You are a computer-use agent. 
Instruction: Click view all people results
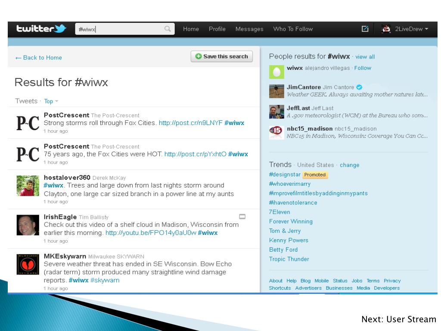click(x=365, y=57)
